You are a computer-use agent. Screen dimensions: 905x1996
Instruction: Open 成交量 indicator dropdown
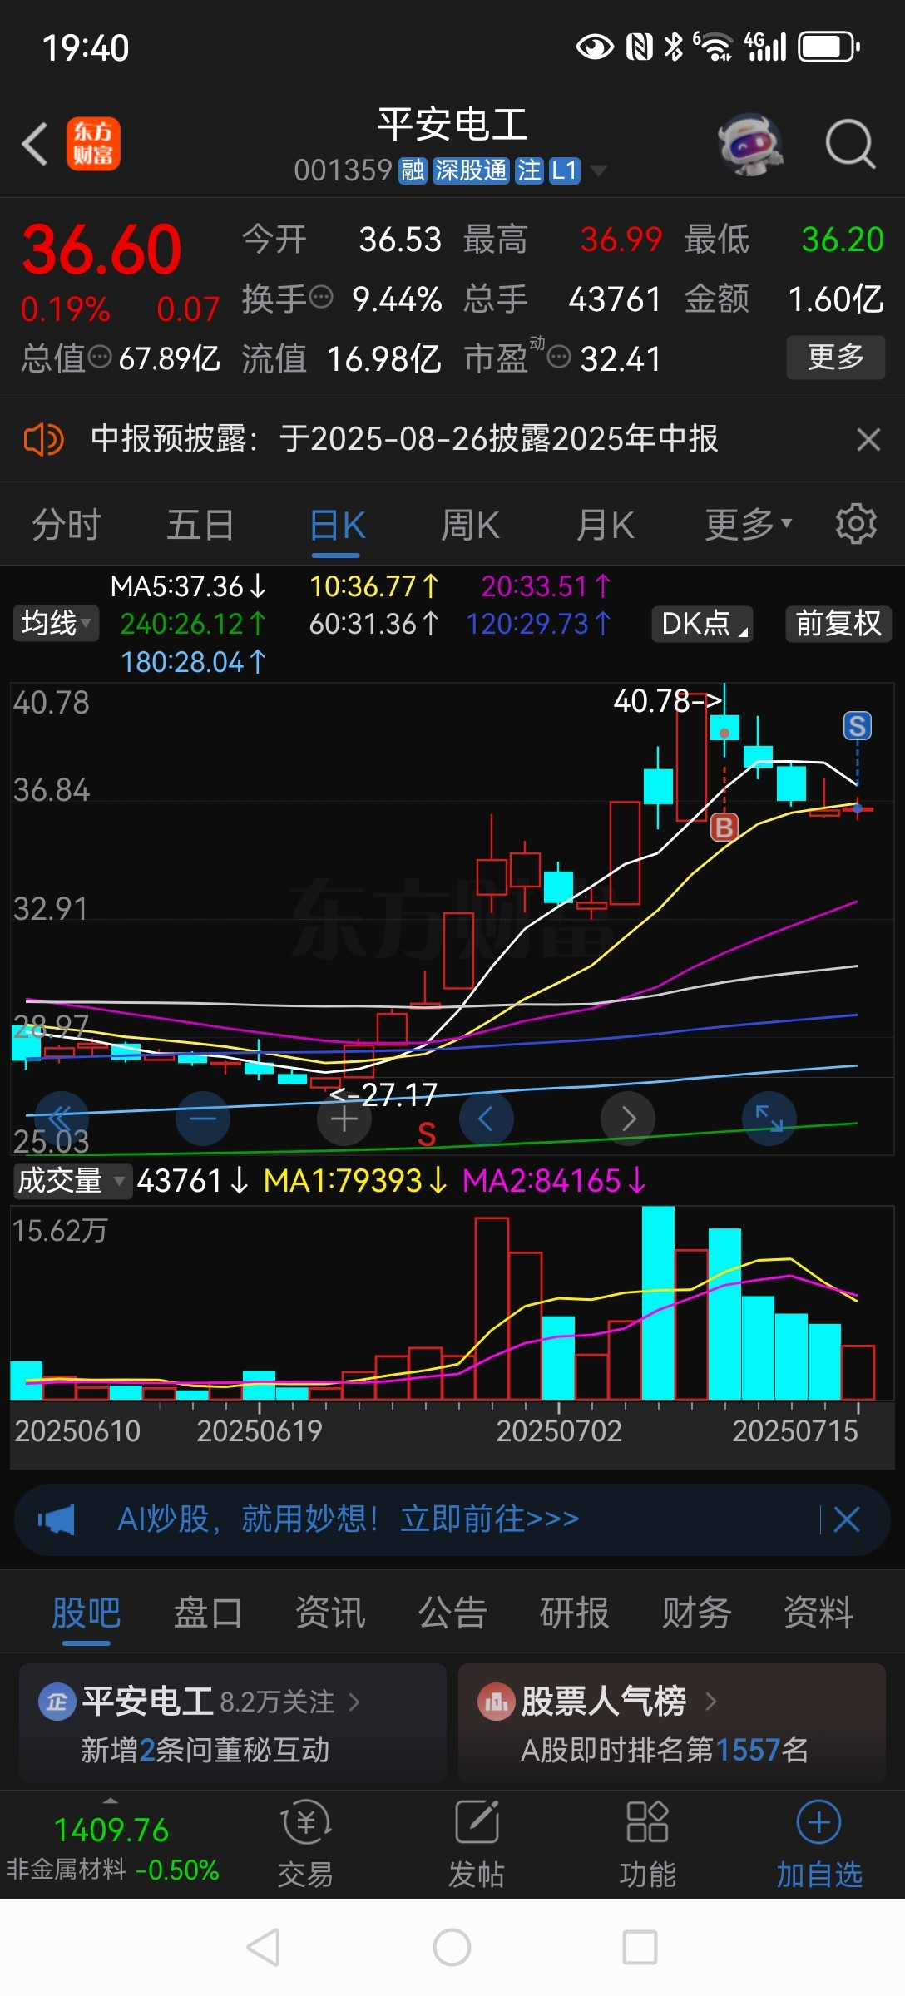(72, 1180)
